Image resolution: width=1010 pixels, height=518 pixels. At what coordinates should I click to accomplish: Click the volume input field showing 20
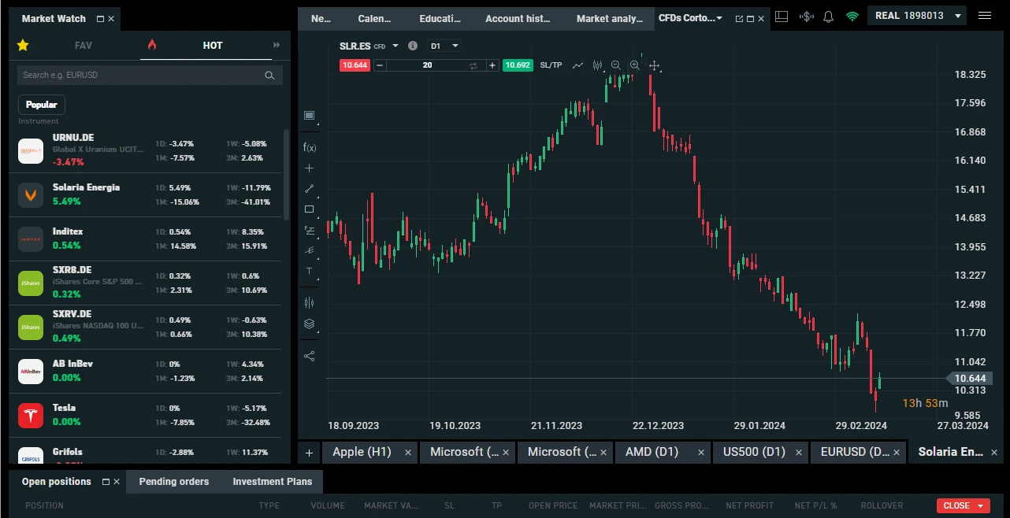click(x=427, y=65)
